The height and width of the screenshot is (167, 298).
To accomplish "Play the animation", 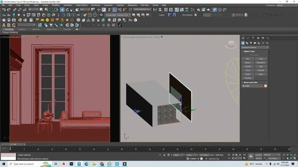I will click(x=237, y=155).
